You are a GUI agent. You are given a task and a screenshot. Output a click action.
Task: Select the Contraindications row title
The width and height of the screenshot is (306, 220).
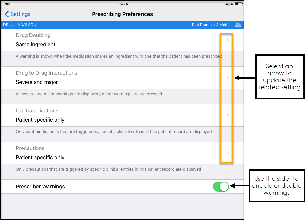[37, 110]
